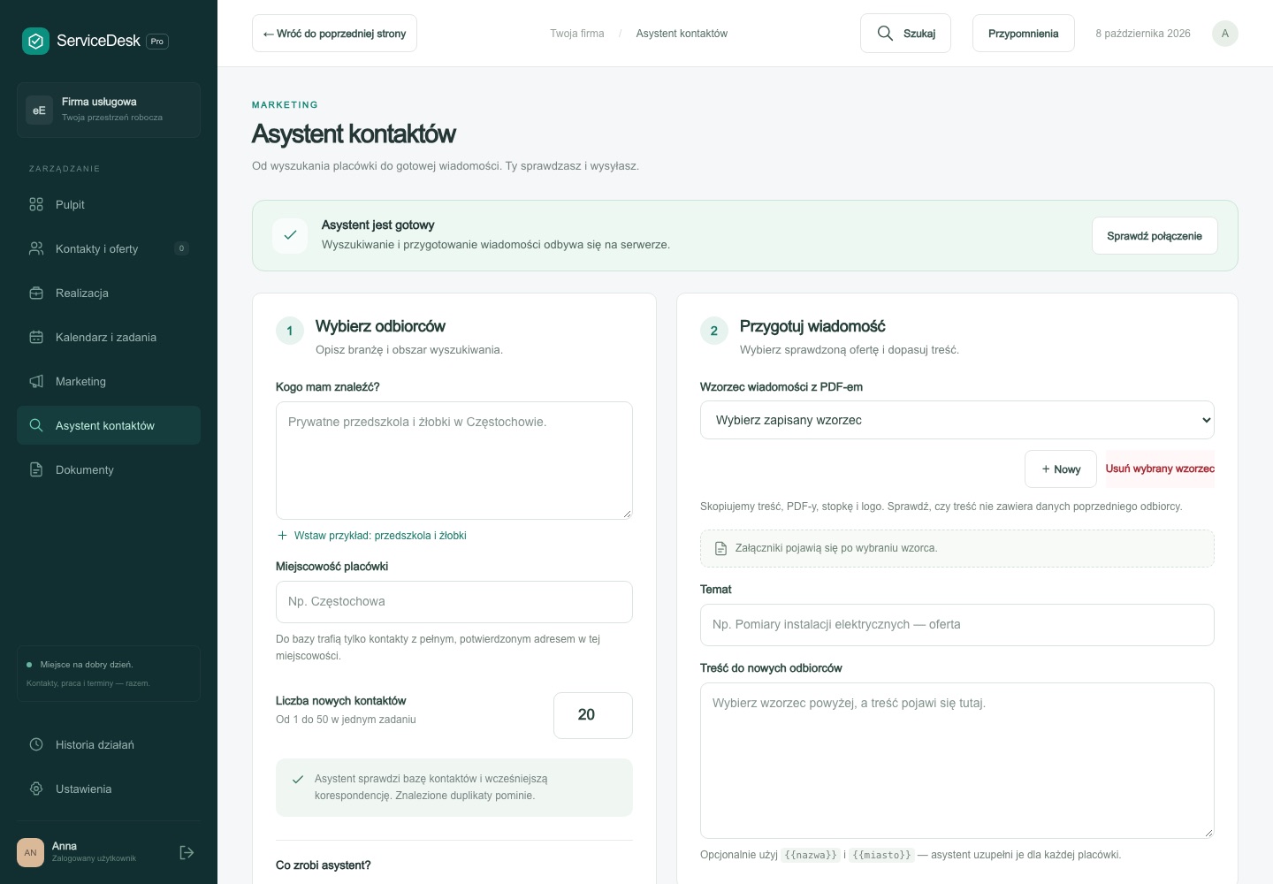Click the logout icon next to Anna
Viewport: 1273px width, 884px height.
[x=187, y=852]
